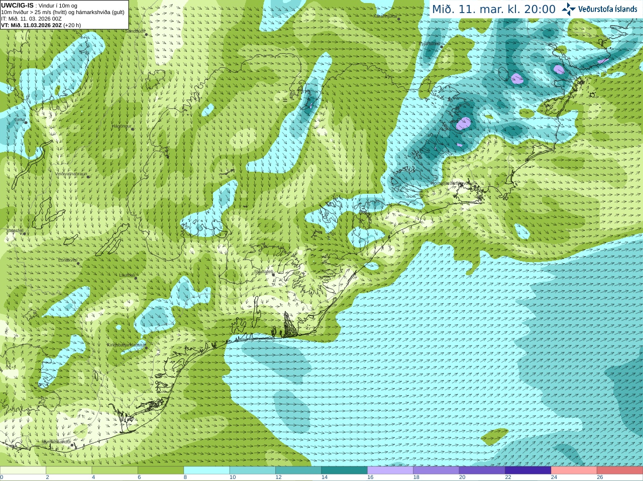The width and height of the screenshot is (643, 481).
Task: Select the 18–20 m/s legend swatch
Action: [x=436, y=470]
